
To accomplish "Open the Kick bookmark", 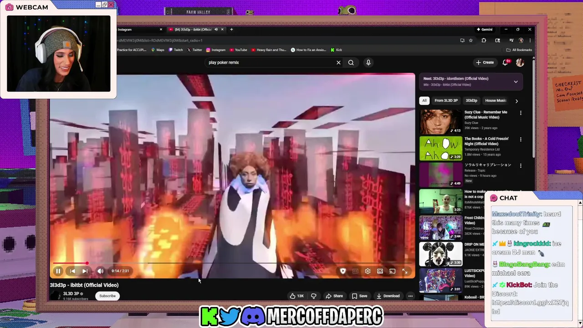I will point(336,50).
